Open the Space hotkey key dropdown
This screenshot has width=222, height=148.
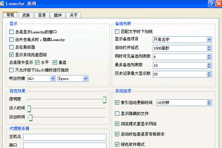point(86,79)
